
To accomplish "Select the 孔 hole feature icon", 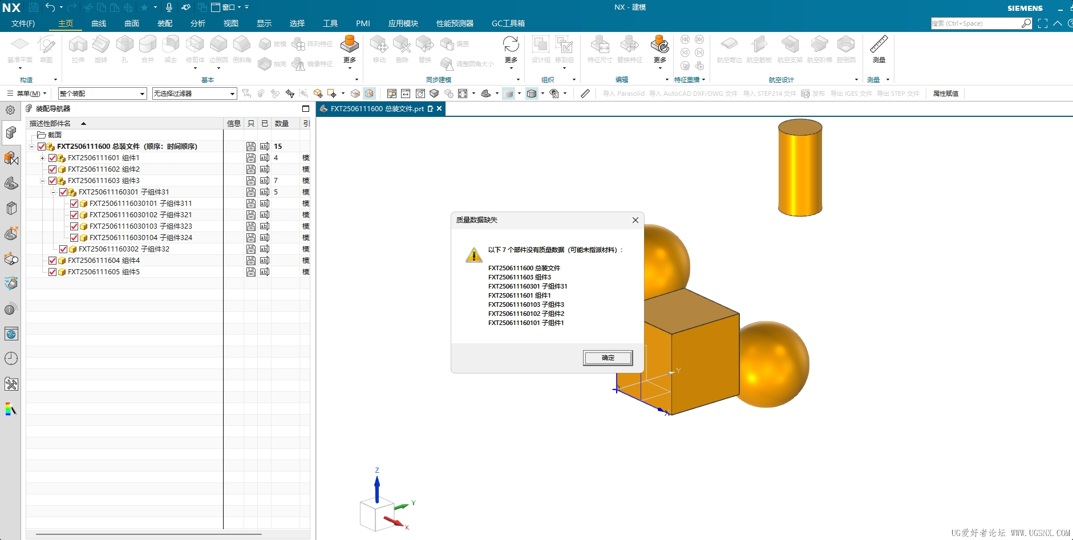I will point(124,45).
